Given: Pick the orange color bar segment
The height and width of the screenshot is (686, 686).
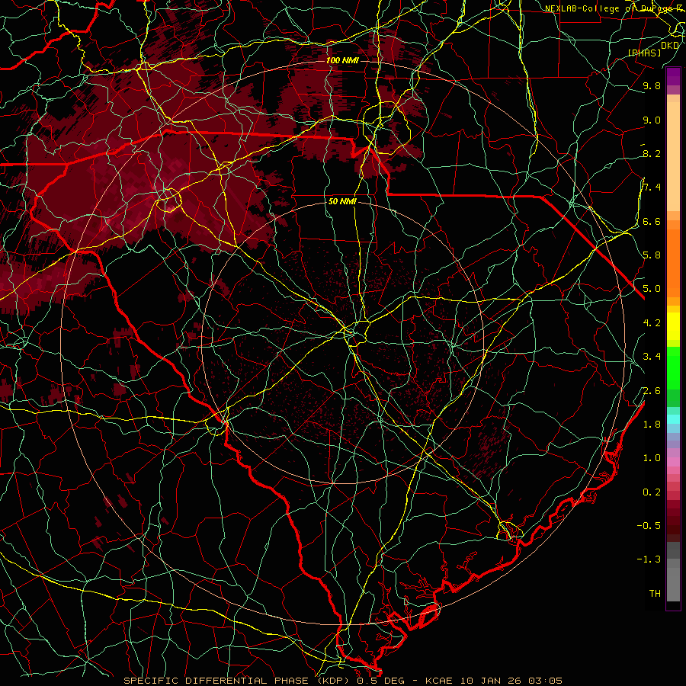Looking at the screenshot, I should point(673,264).
